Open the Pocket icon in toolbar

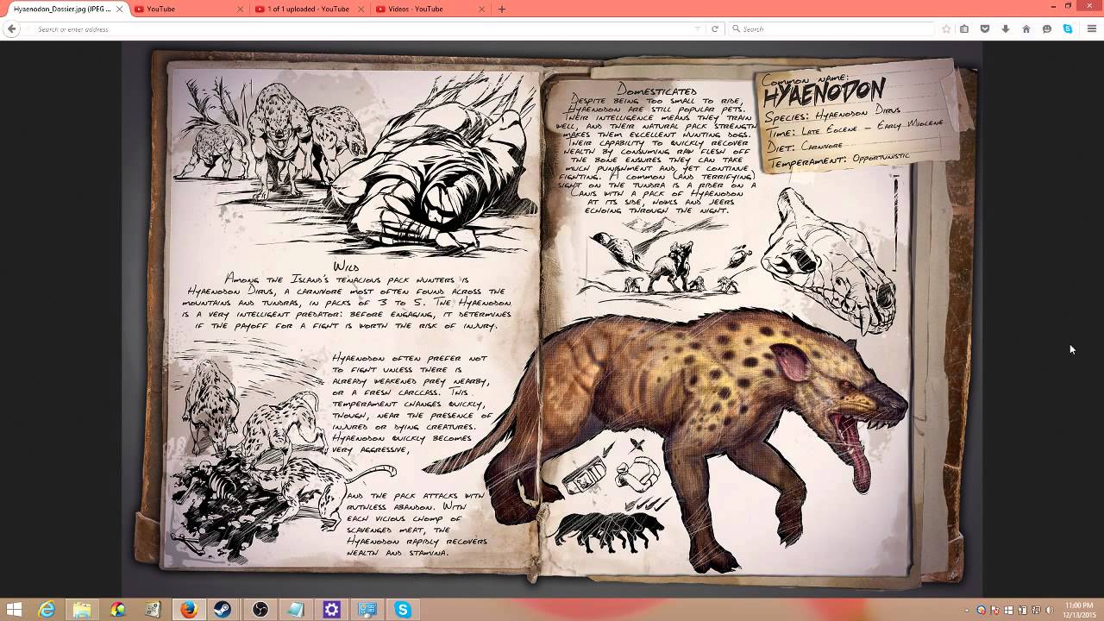click(985, 28)
